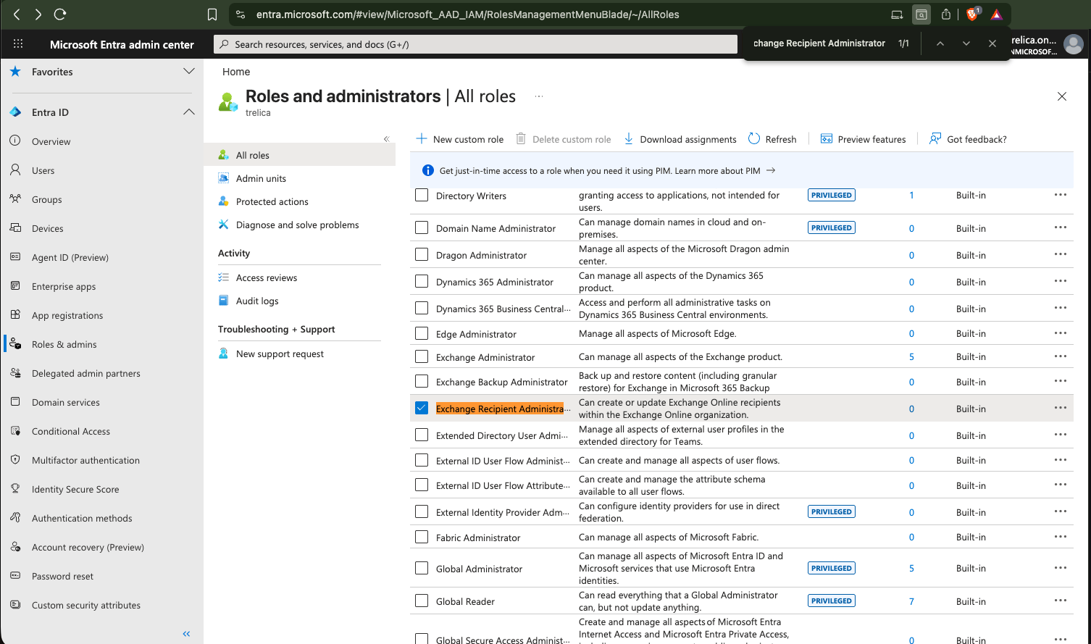
Task: Click the Enterprise apps sidebar icon
Action: coord(15,285)
